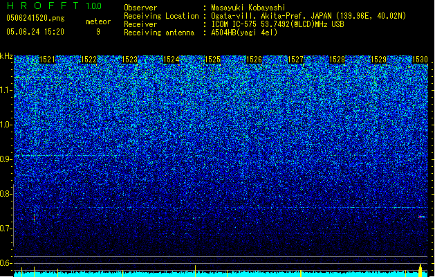435x277 pixels.
Task: Click the meteor count value 9
Action: [98, 32]
